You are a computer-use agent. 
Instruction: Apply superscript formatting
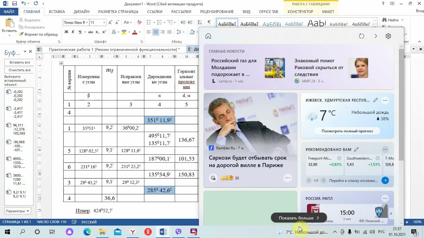(104, 32)
